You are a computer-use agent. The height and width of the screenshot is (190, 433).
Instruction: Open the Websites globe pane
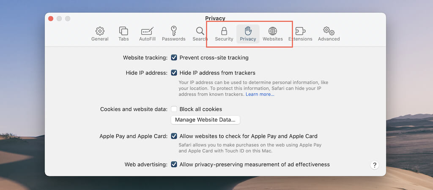click(x=273, y=34)
